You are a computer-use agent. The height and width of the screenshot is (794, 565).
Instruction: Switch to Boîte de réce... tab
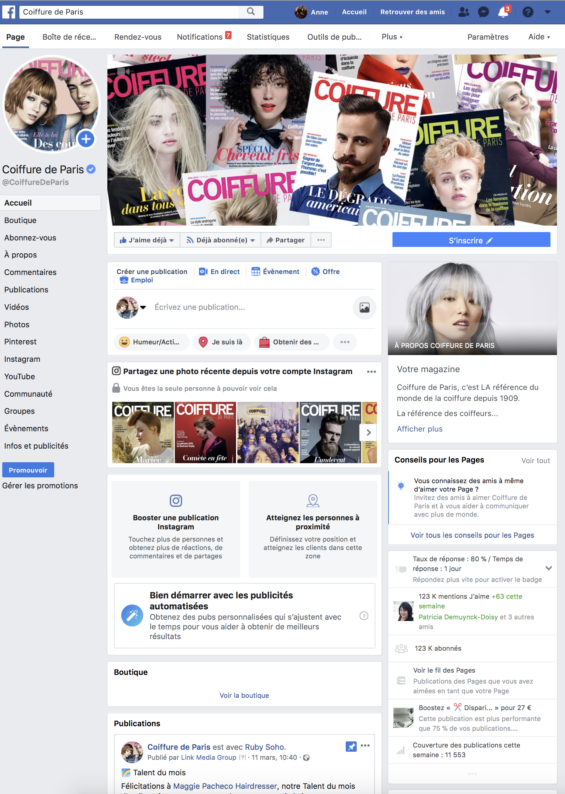[x=69, y=37]
